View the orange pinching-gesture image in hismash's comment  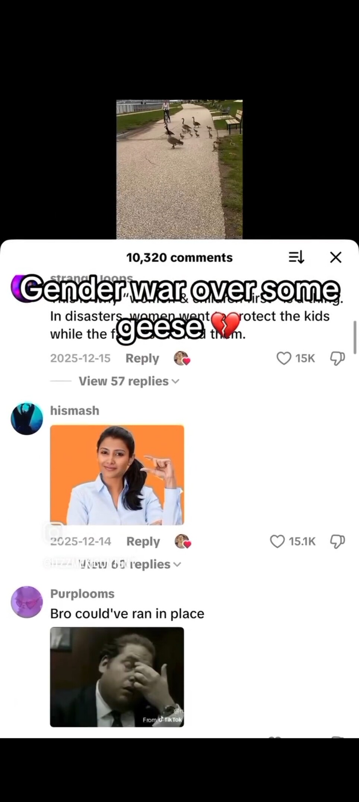click(117, 475)
